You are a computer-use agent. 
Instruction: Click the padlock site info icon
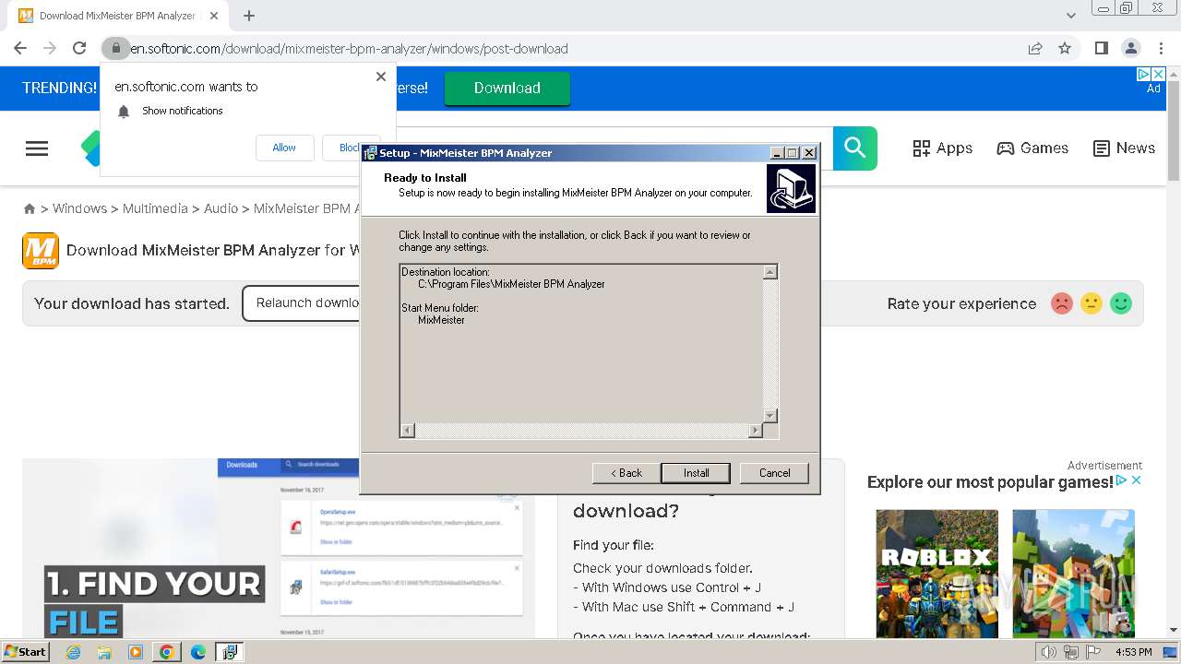pos(115,48)
